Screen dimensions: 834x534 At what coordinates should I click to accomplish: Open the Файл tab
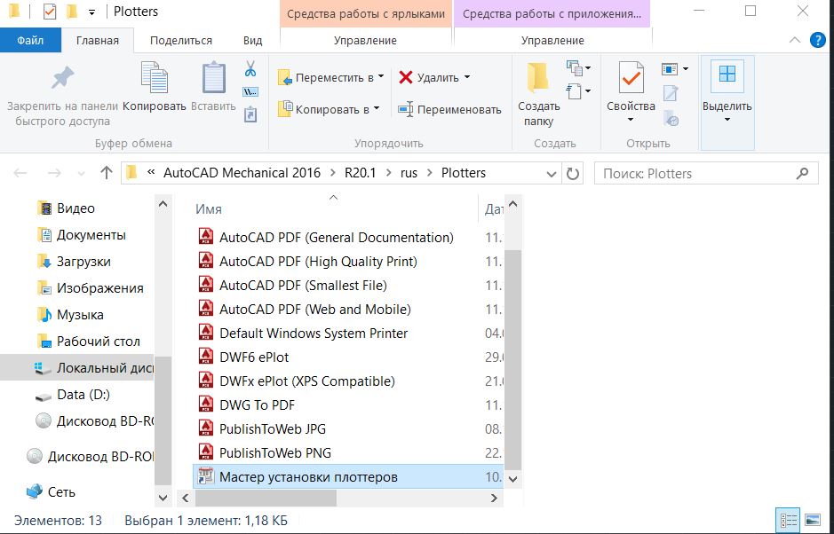[x=30, y=41]
